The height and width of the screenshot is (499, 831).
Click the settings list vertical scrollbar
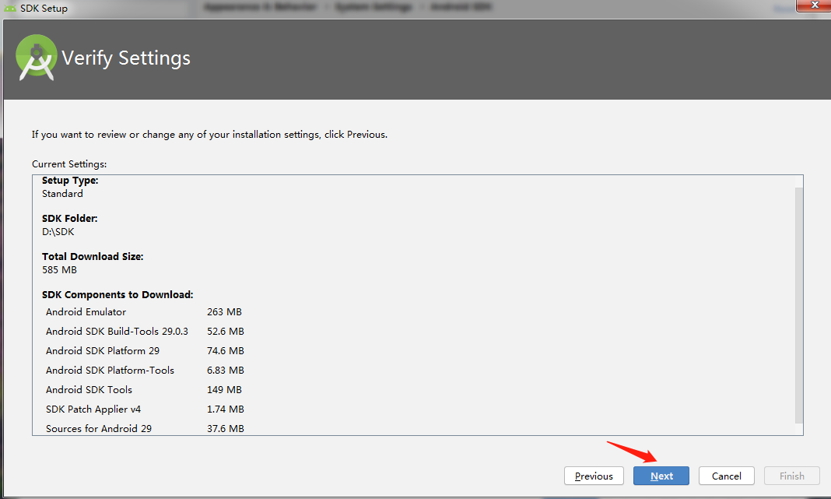(x=798, y=305)
